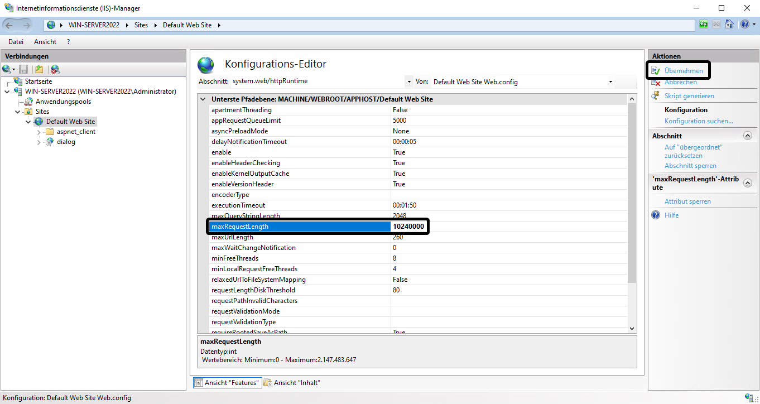This screenshot has height=404, width=760.
Task: Click scroll-down arrow of property grid scrollbar
Action: tap(632, 329)
